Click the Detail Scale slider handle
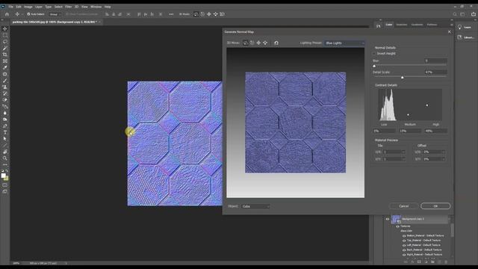The height and width of the screenshot is (269, 478). tap(403, 78)
